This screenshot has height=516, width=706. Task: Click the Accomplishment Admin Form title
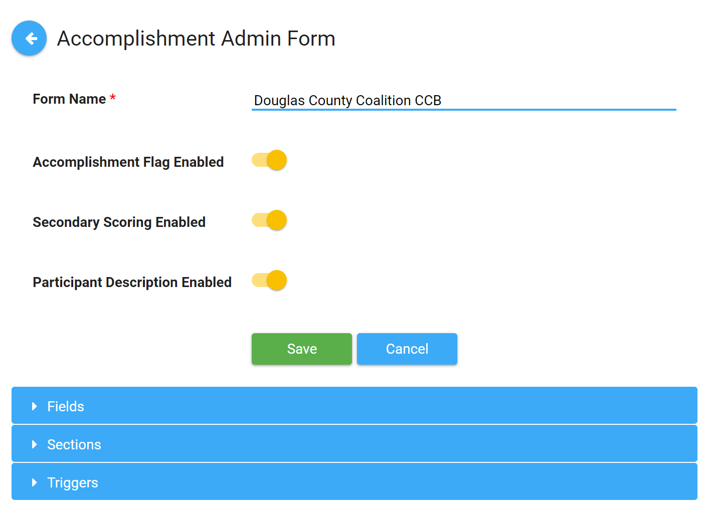point(197,38)
